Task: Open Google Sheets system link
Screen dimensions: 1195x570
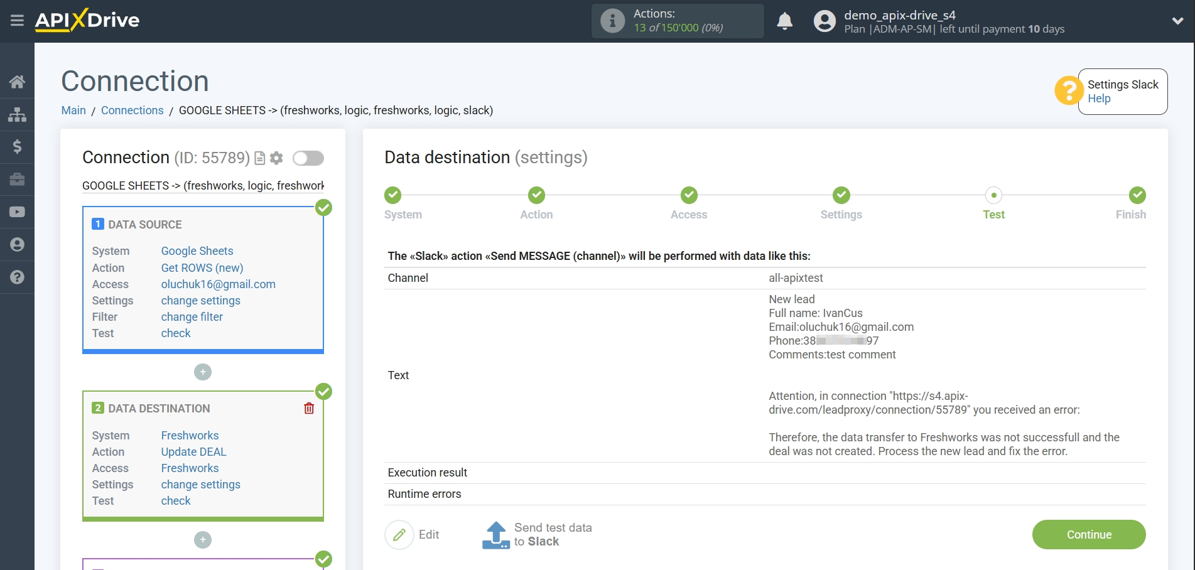Action: (197, 251)
